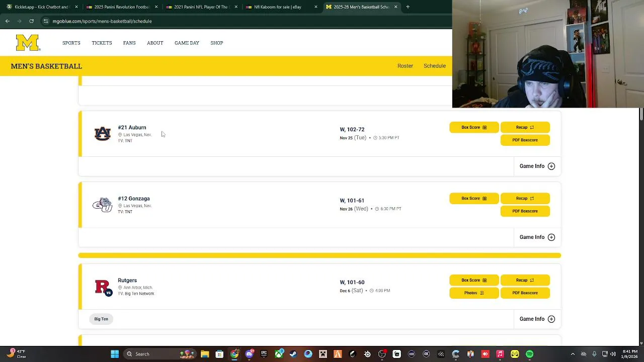Open the taskbar clock showing 8:41 PM

pos(629,354)
